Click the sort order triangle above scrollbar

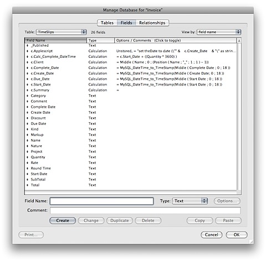click(x=239, y=41)
